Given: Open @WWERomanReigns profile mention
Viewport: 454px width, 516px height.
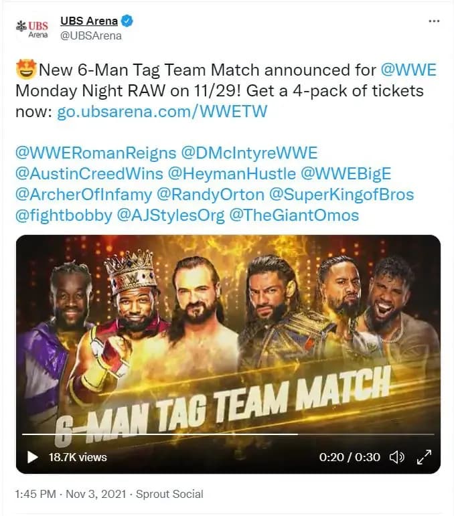Looking at the screenshot, I should (96, 153).
